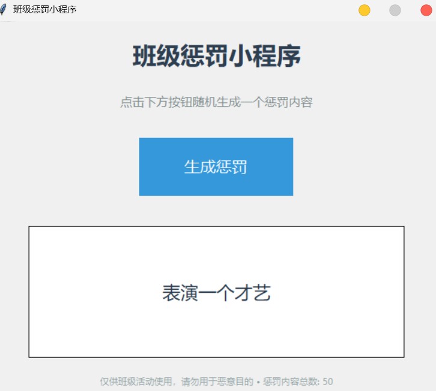Screen dimensions: 436x391
Task: Click the footer text 仅供班级活动使用
Action: [x=136, y=381]
